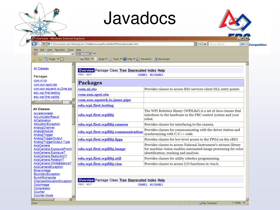
Task: Click the McAfee Secure Search field
Action: click(x=54, y=54)
